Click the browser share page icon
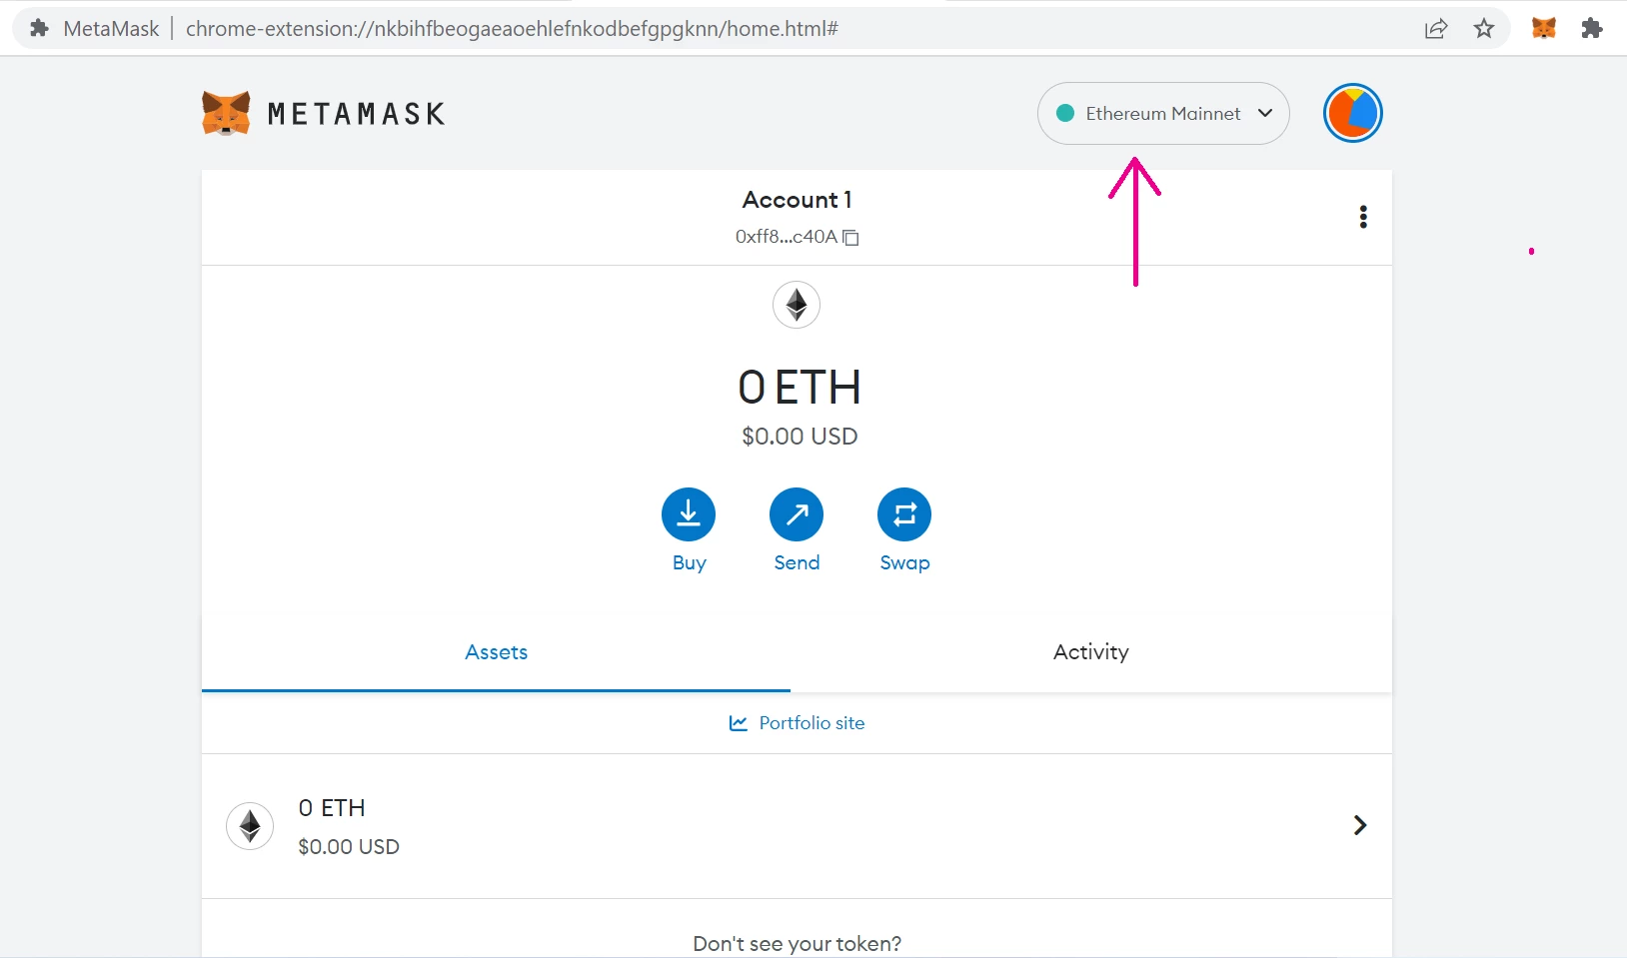The width and height of the screenshot is (1627, 958). (1436, 29)
